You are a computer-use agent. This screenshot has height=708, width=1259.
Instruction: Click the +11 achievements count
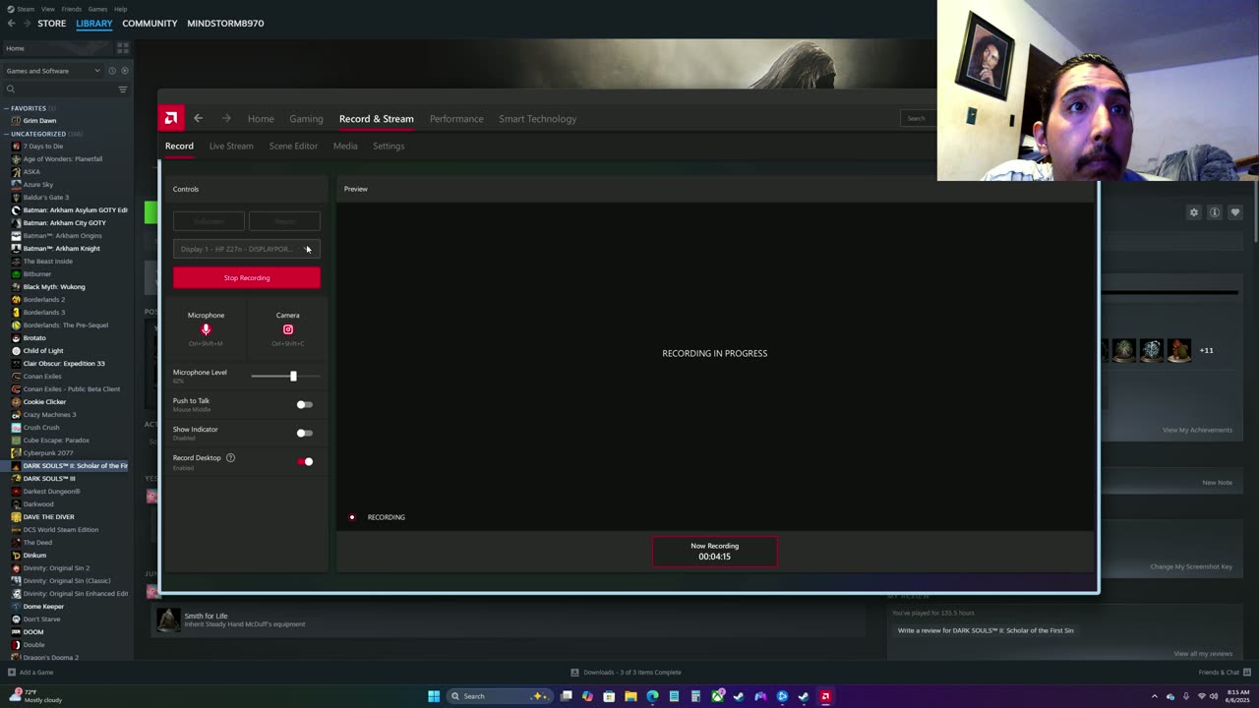pos(1206,350)
